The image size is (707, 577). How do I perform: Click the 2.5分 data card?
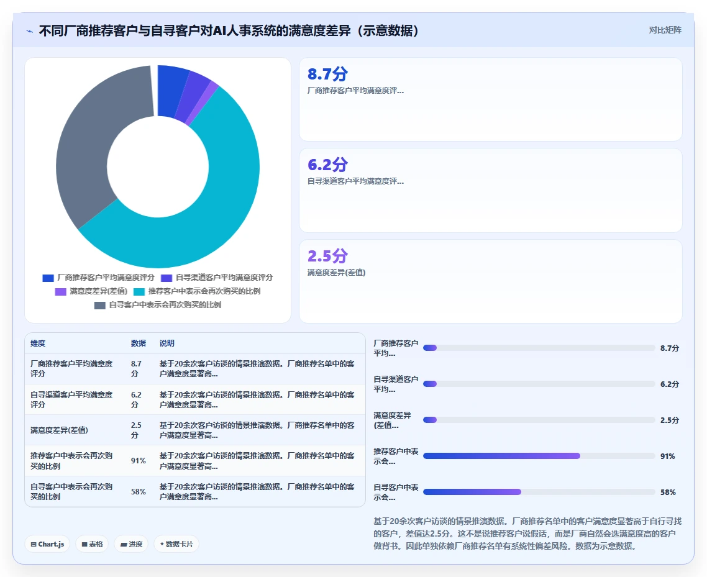click(491, 281)
